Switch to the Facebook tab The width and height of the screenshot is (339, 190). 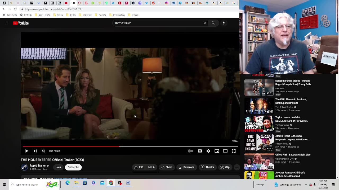click(180, 3)
